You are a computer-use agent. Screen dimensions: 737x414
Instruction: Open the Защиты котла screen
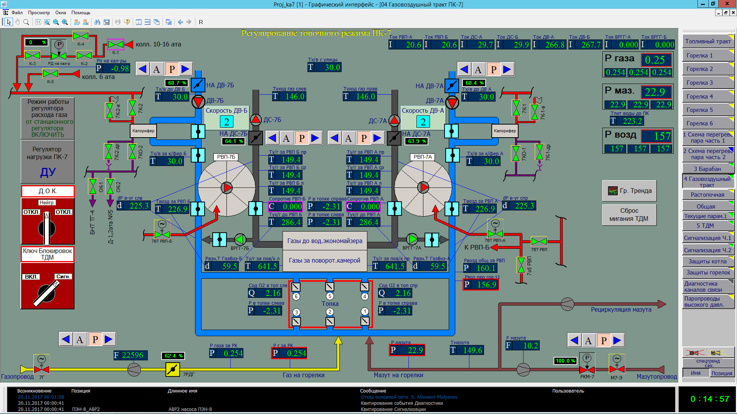(708, 261)
